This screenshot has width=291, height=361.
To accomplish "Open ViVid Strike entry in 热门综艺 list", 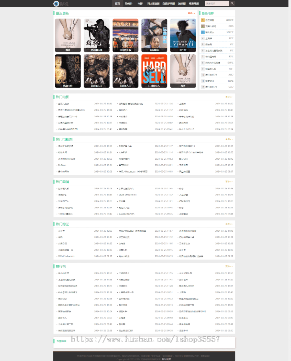I will [67, 256].
